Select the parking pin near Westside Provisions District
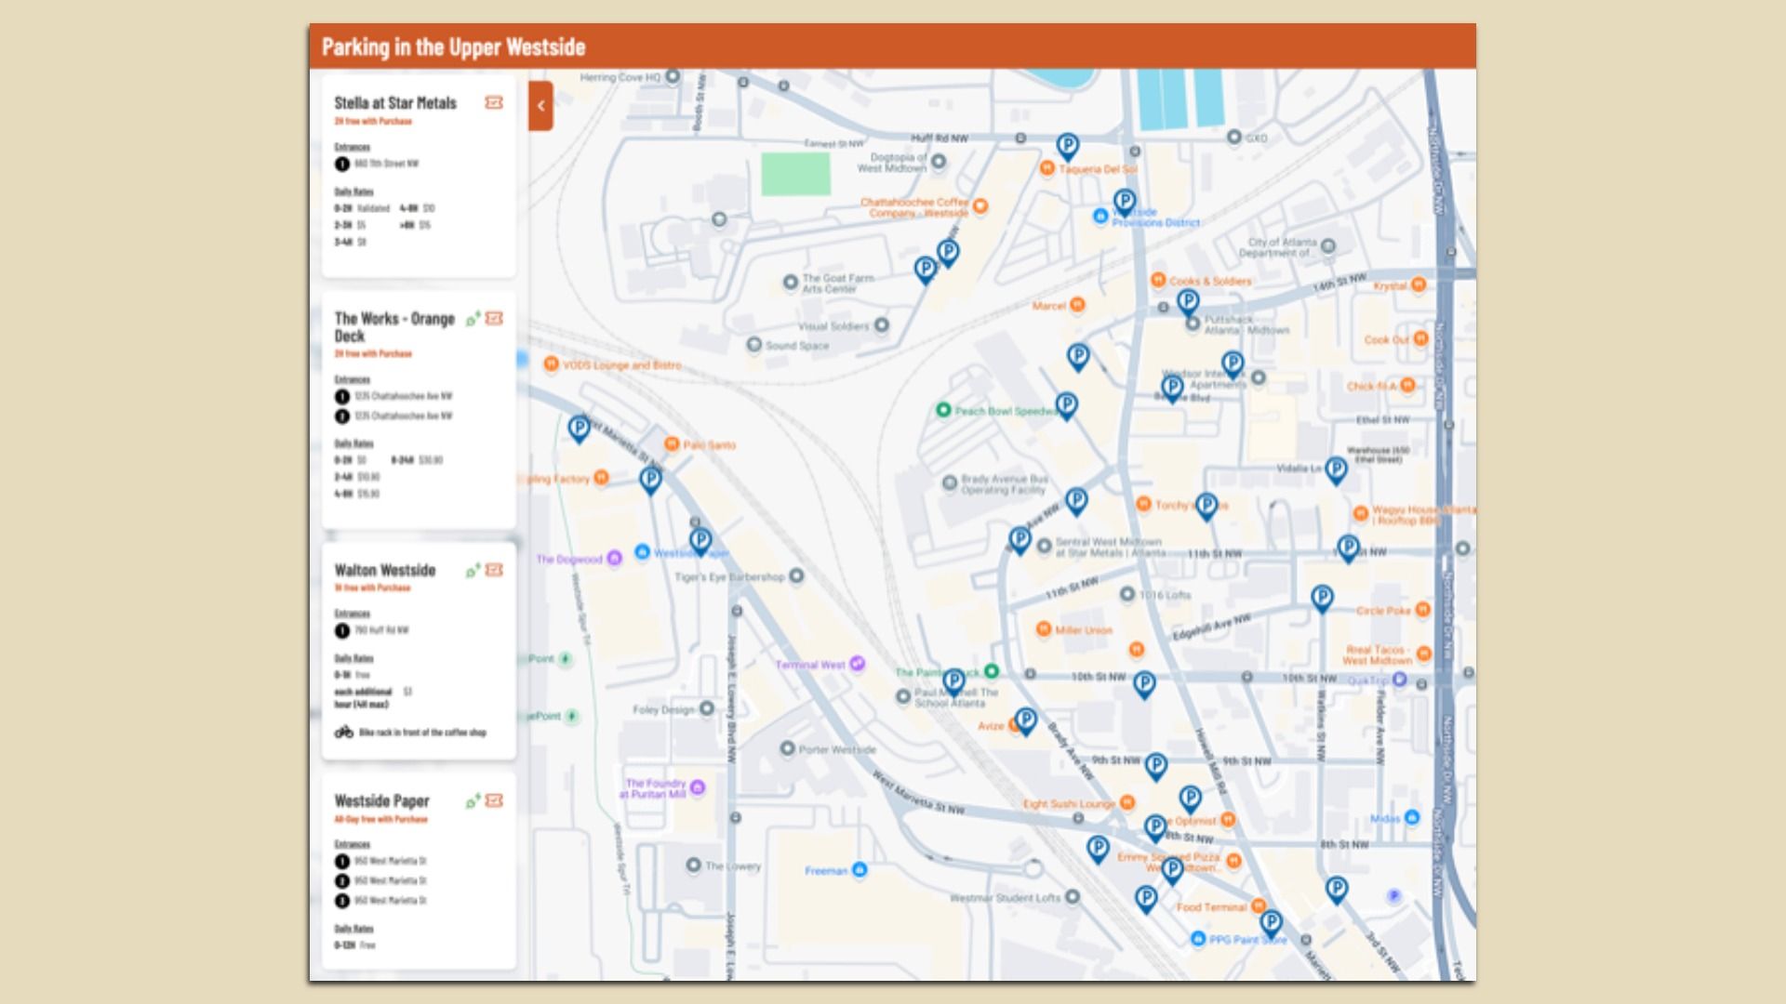The width and height of the screenshot is (1786, 1004). (x=1126, y=200)
